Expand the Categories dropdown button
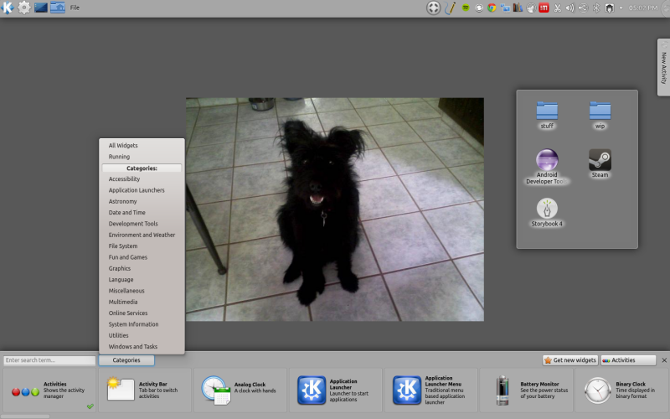This screenshot has width=670, height=419. [x=126, y=360]
